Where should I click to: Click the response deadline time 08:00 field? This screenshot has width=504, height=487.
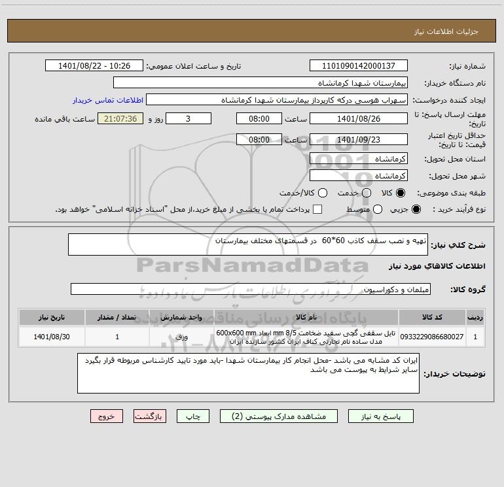[259, 118]
